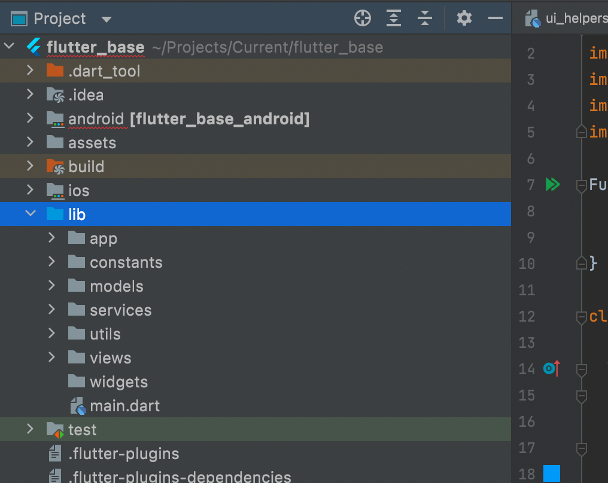Open the Project panel settings gear
Image resolution: width=608 pixels, height=483 pixels.
[x=464, y=18]
